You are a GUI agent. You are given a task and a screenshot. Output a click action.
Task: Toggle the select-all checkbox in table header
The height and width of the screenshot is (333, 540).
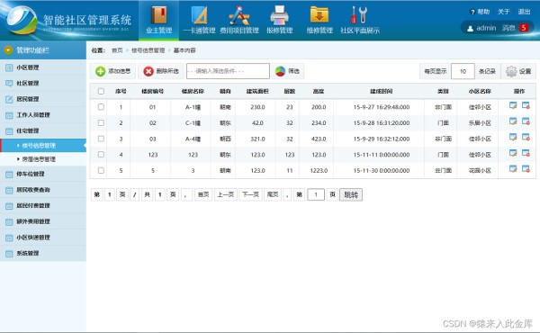(x=101, y=91)
